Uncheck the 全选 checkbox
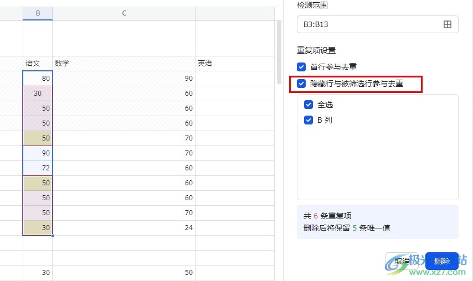Image resolution: width=473 pixels, height=281 pixels. point(309,105)
